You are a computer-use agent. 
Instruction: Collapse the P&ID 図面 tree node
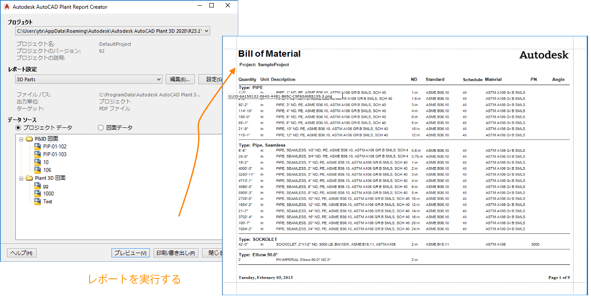[x=21, y=138]
